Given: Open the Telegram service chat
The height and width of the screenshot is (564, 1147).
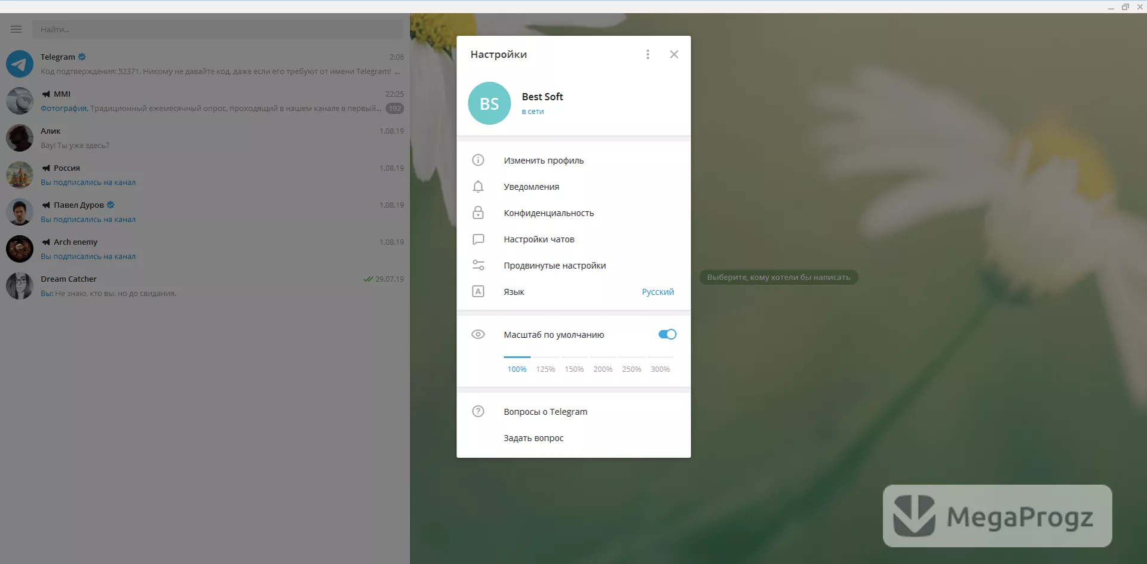Looking at the screenshot, I should point(205,64).
